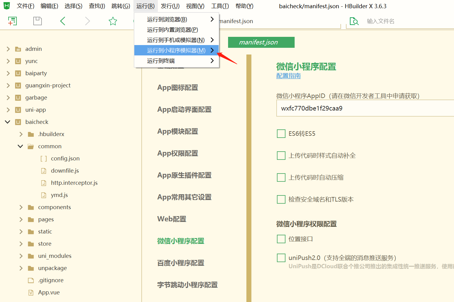Expand the unpackage folder

point(21,268)
